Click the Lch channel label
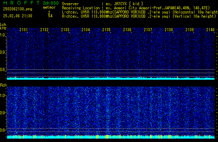This screenshot has height=142, width=218. (x=3, y=25)
